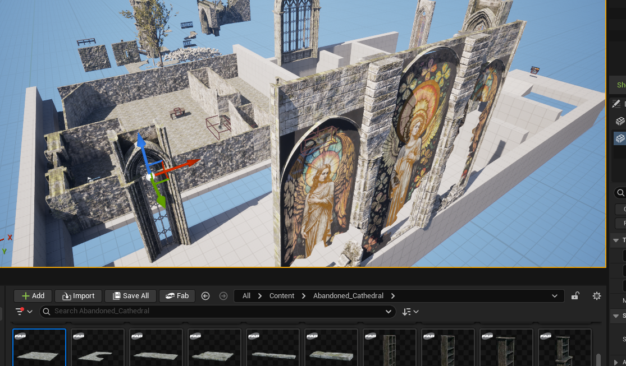
Task: Focus the Search Abandoned_Cathedral field
Action: (x=218, y=312)
